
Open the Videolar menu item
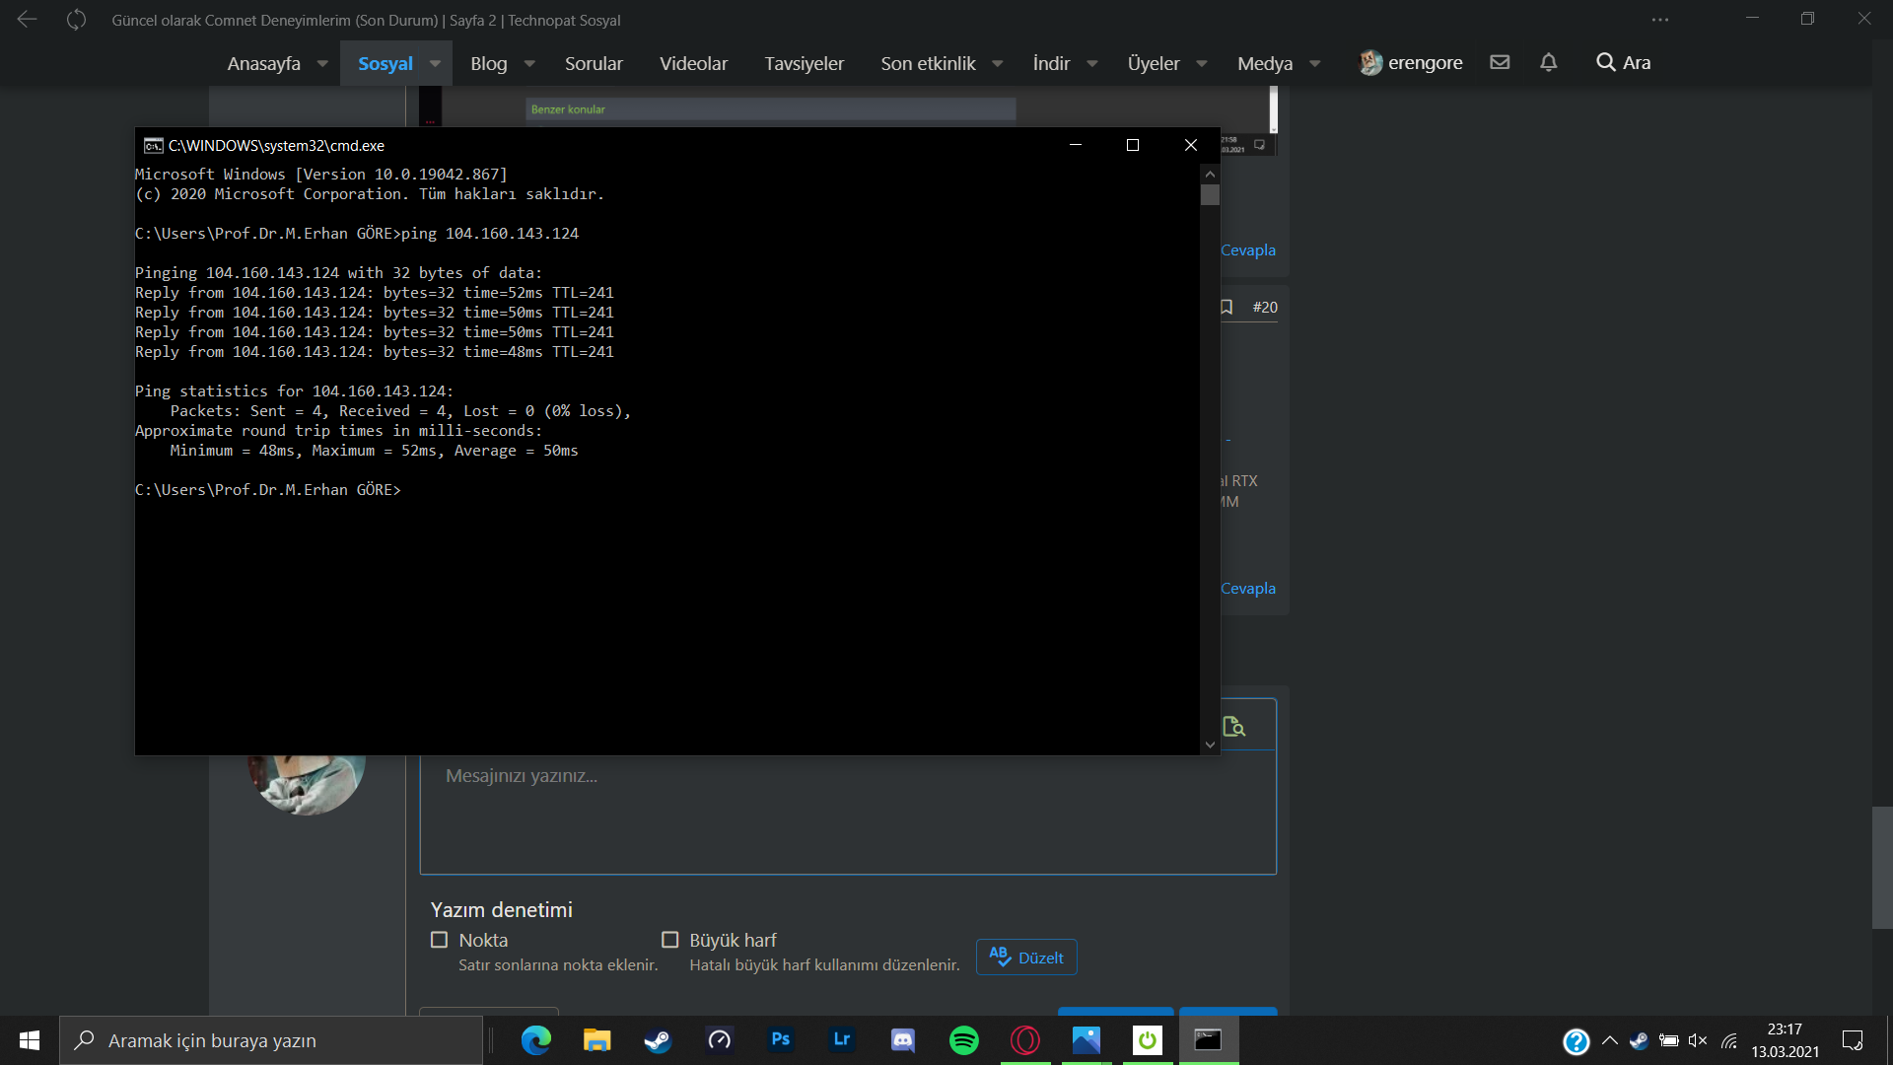[x=693, y=63]
